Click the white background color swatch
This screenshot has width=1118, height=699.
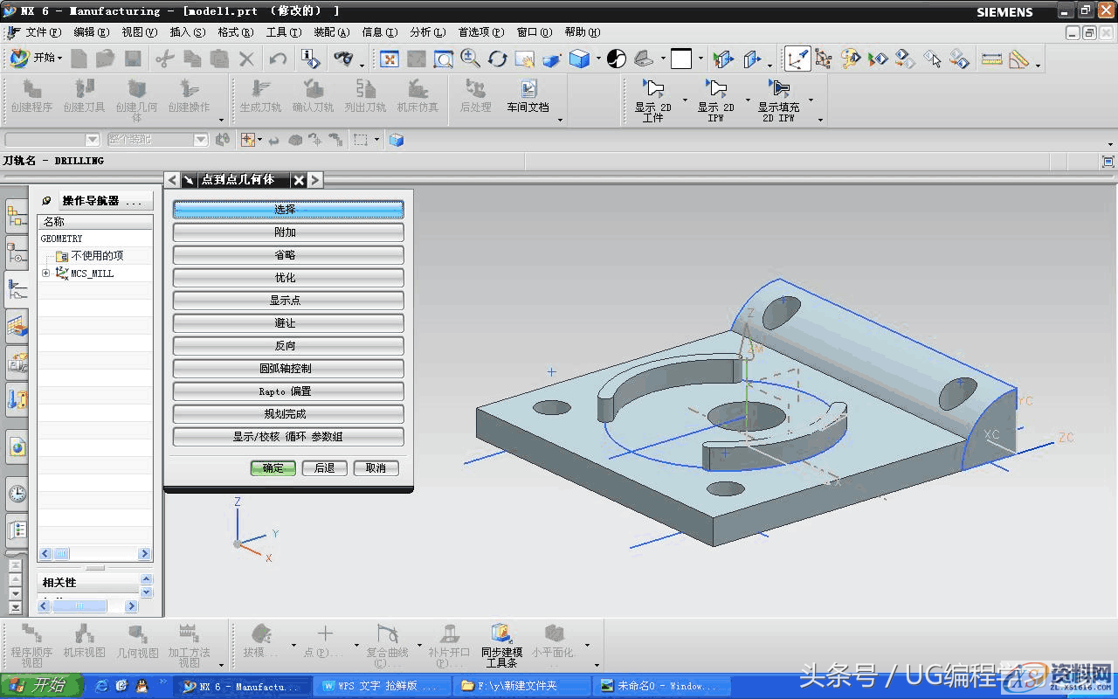[x=681, y=59]
